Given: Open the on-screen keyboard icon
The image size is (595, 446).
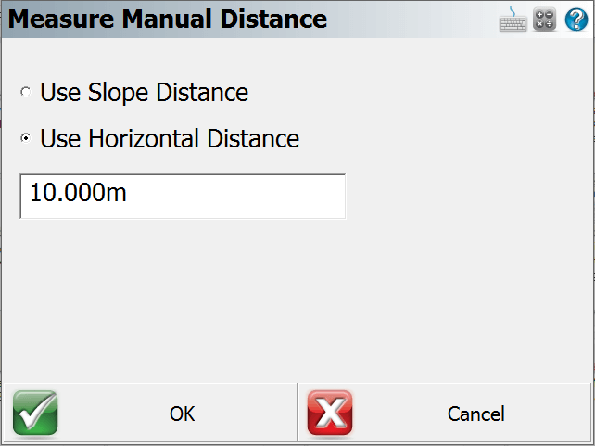Looking at the screenshot, I should coord(513,19).
